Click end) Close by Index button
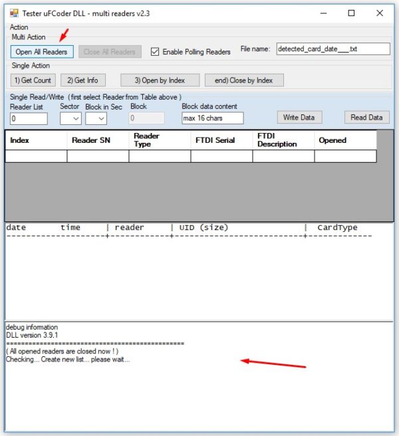Viewport: 399px width, 436px height. 244,80
